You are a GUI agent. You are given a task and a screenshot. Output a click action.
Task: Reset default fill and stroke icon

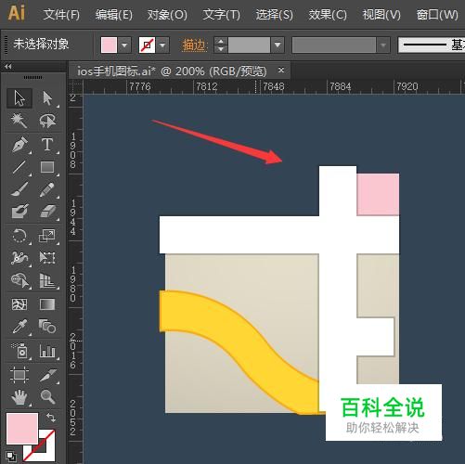tap(11, 456)
